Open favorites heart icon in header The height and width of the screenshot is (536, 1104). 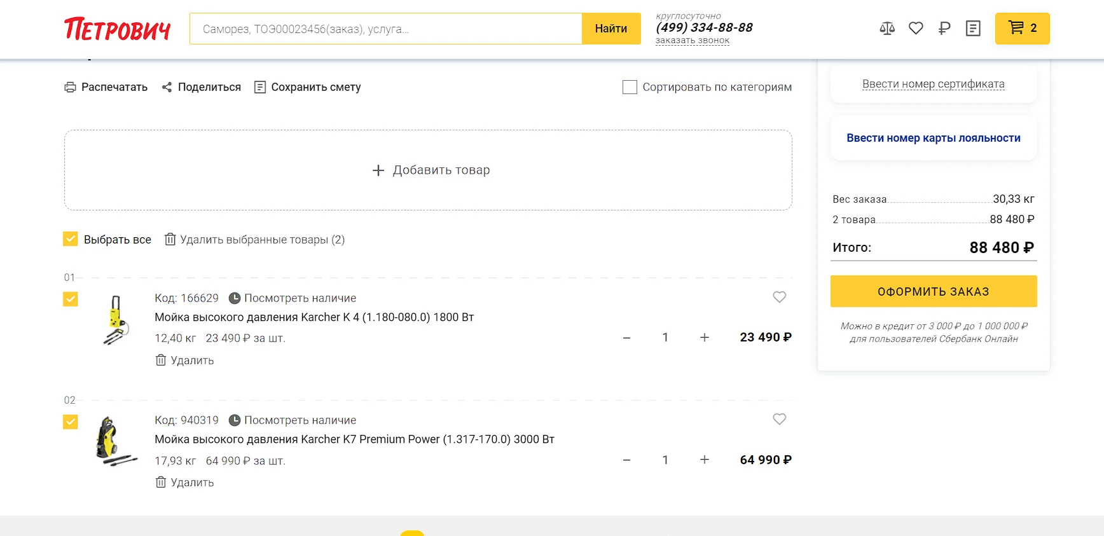(x=916, y=28)
